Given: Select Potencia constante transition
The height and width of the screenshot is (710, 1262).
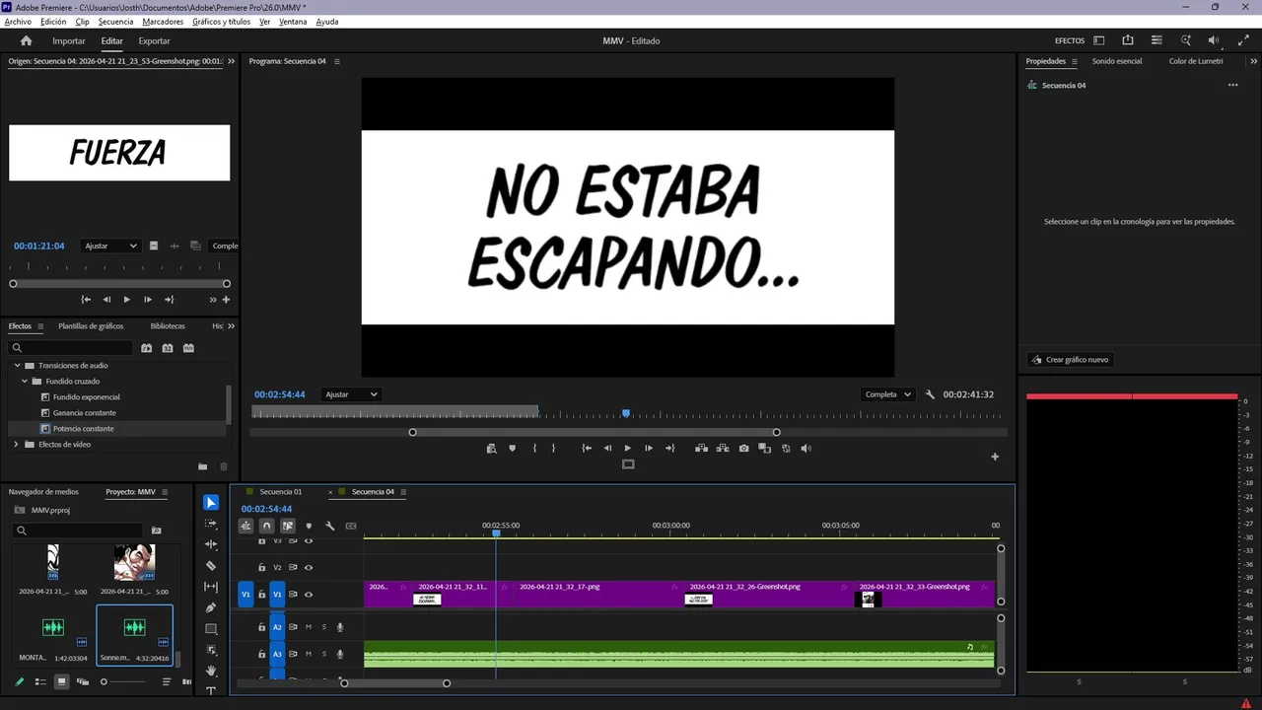Looking at the screenshot, I should [x=84, y=429].
